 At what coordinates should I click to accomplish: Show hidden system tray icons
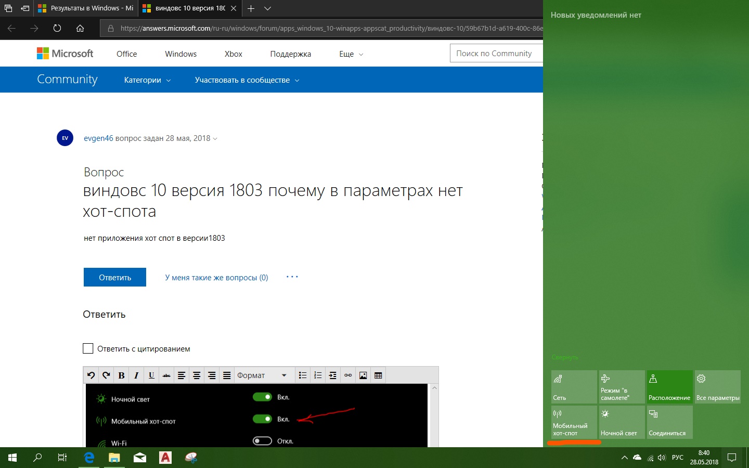pos(625,458)
